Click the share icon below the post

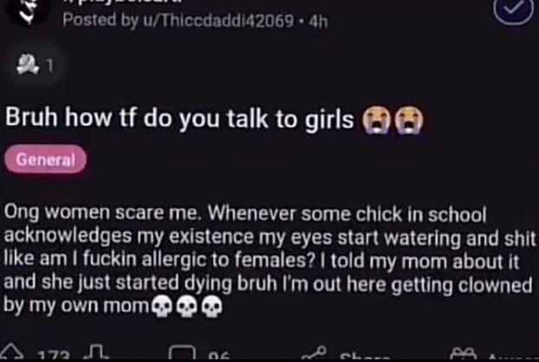pos(315,352)
